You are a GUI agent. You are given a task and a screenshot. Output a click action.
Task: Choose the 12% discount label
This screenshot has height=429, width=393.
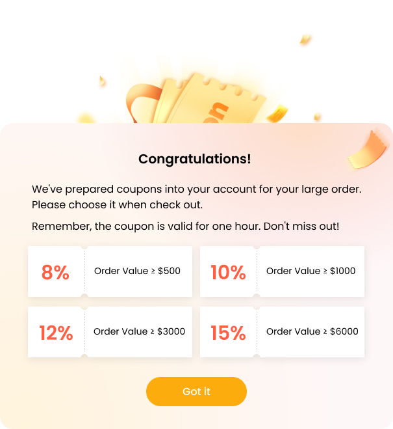tap(56, 333)
